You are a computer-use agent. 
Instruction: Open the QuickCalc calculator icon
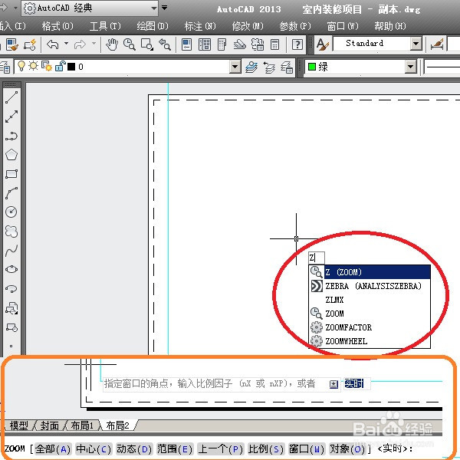[x=275, y=44]
